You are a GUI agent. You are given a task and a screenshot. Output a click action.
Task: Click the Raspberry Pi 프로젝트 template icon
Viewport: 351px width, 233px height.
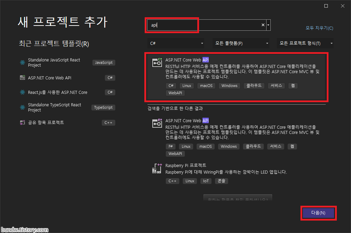(x=157, y=168)
